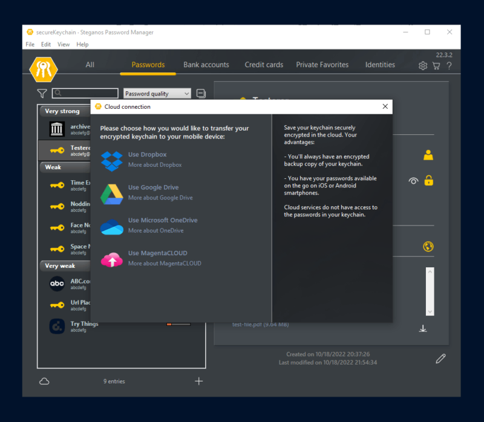Viewport: 484px width, 422px height.
Task: Open the File menu
Action: 30,44
